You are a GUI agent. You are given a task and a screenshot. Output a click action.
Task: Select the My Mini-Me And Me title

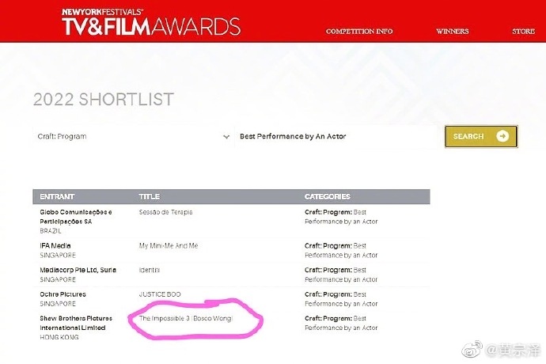[168, 245]
